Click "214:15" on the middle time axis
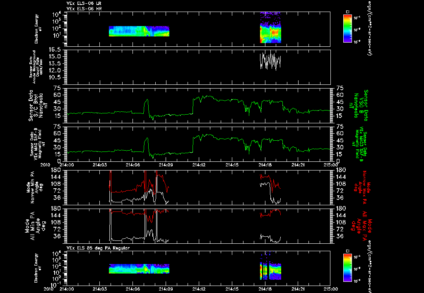 click(232, 165)
